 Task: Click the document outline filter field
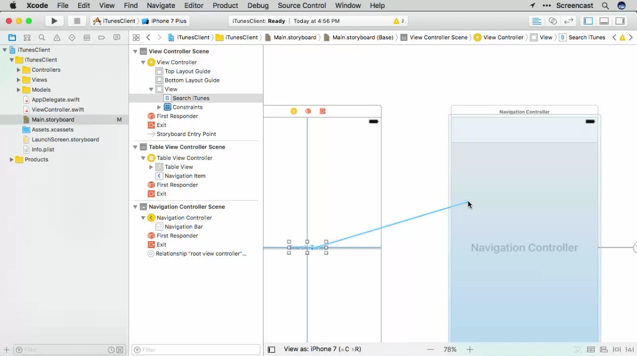tap(196, 350)
